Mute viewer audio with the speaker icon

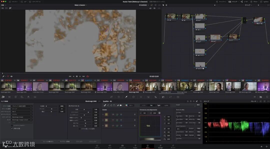click(11, 76)
